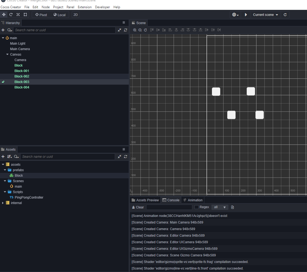Enable the Regex checkbox

point(196,207)
